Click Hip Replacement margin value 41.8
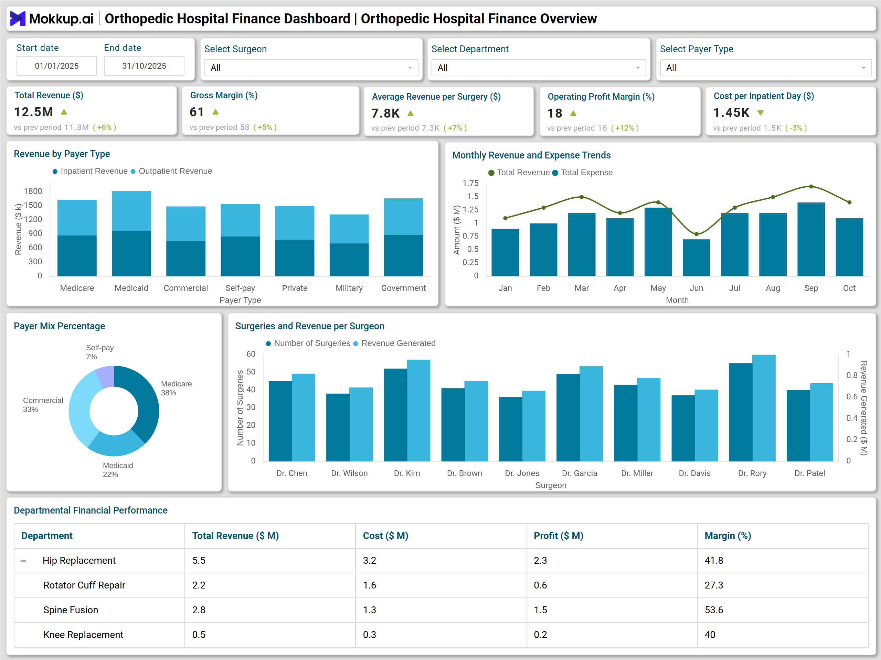The height and width of the screenshot is (660, 881). click(x=714, y=561)
